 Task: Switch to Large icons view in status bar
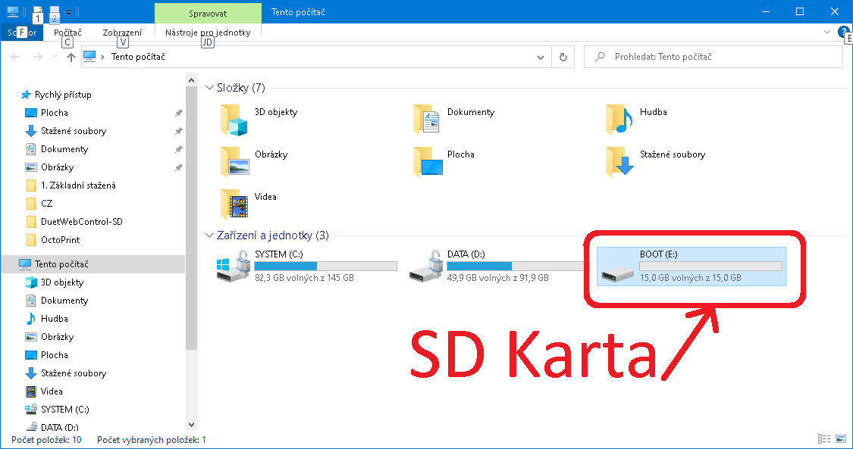pos(841,438)
